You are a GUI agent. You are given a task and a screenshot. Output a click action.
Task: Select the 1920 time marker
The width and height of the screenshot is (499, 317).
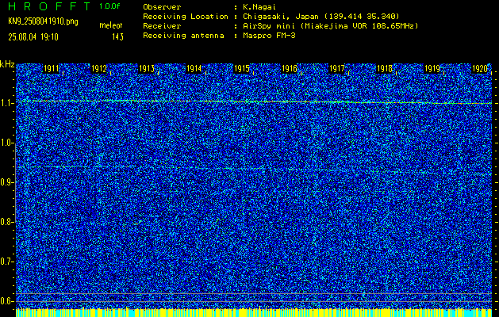pos(480,68)
